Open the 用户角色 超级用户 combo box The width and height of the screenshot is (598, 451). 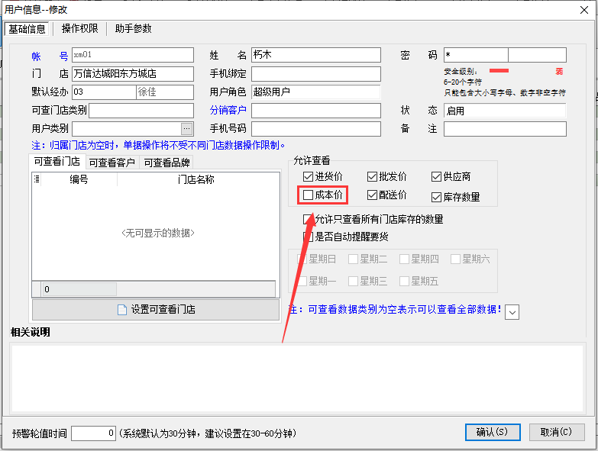click(x=316, y=92)
